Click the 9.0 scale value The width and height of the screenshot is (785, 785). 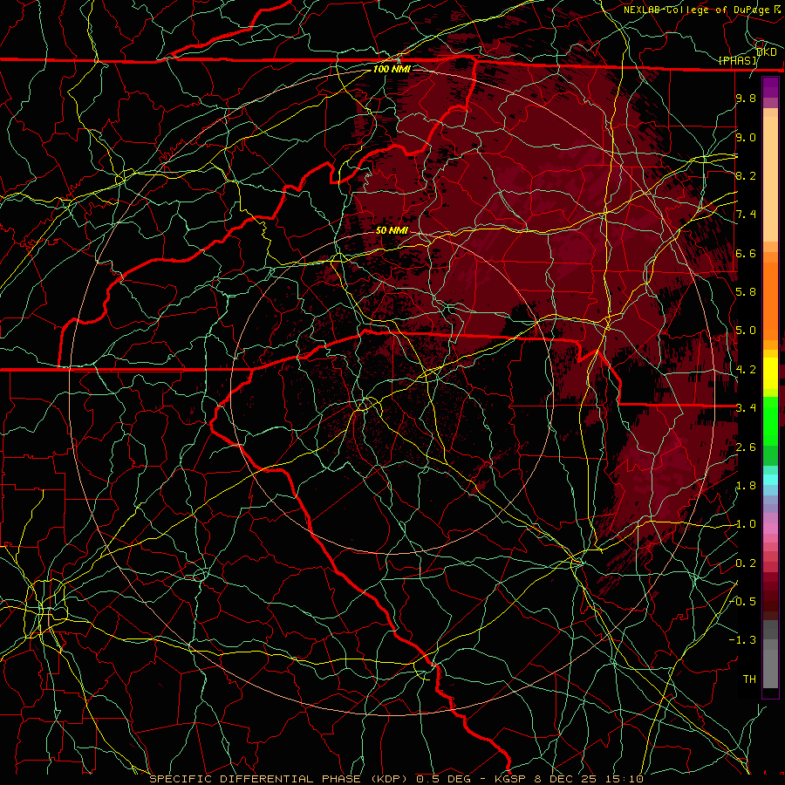[x=746, y=137]
